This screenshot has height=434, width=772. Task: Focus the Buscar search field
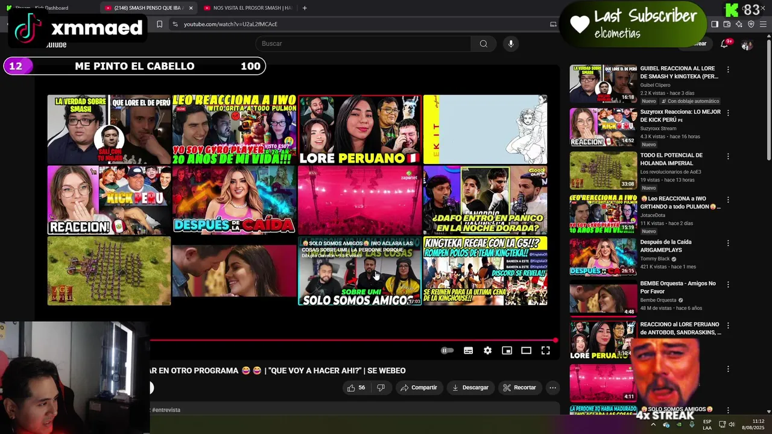click(x=363, y=43)
